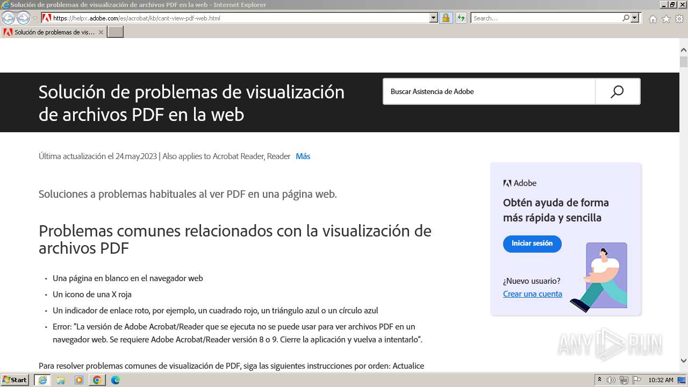Click 'Soluciones a problemas habituales' subtitle
This screenshot has width=688, height=387.
tap(188, 194)
